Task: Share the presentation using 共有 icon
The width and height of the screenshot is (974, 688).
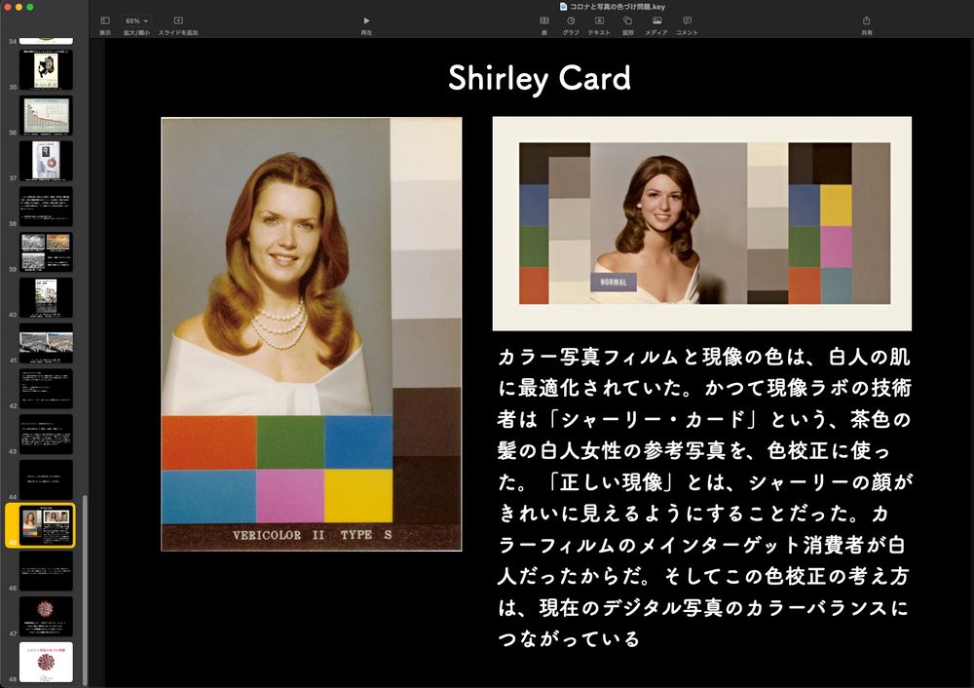Action: tap(867, 25)
